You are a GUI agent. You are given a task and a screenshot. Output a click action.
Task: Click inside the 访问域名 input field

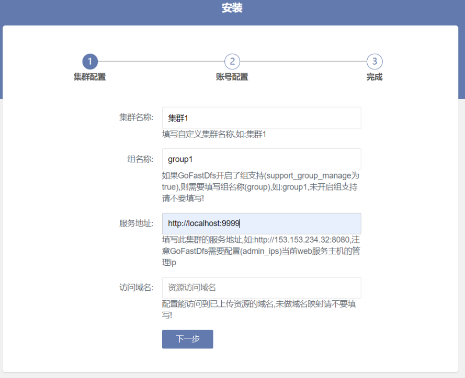(262, 288)
